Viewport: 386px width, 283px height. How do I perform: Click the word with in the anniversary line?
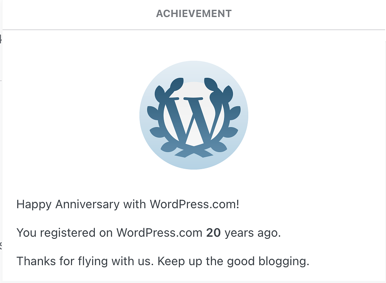point(134,204)
